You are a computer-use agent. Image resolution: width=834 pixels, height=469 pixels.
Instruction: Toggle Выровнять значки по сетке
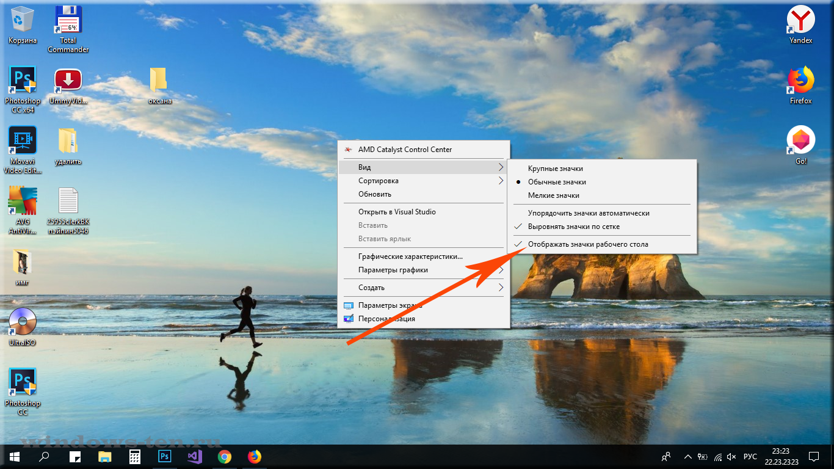pos(601,227)
